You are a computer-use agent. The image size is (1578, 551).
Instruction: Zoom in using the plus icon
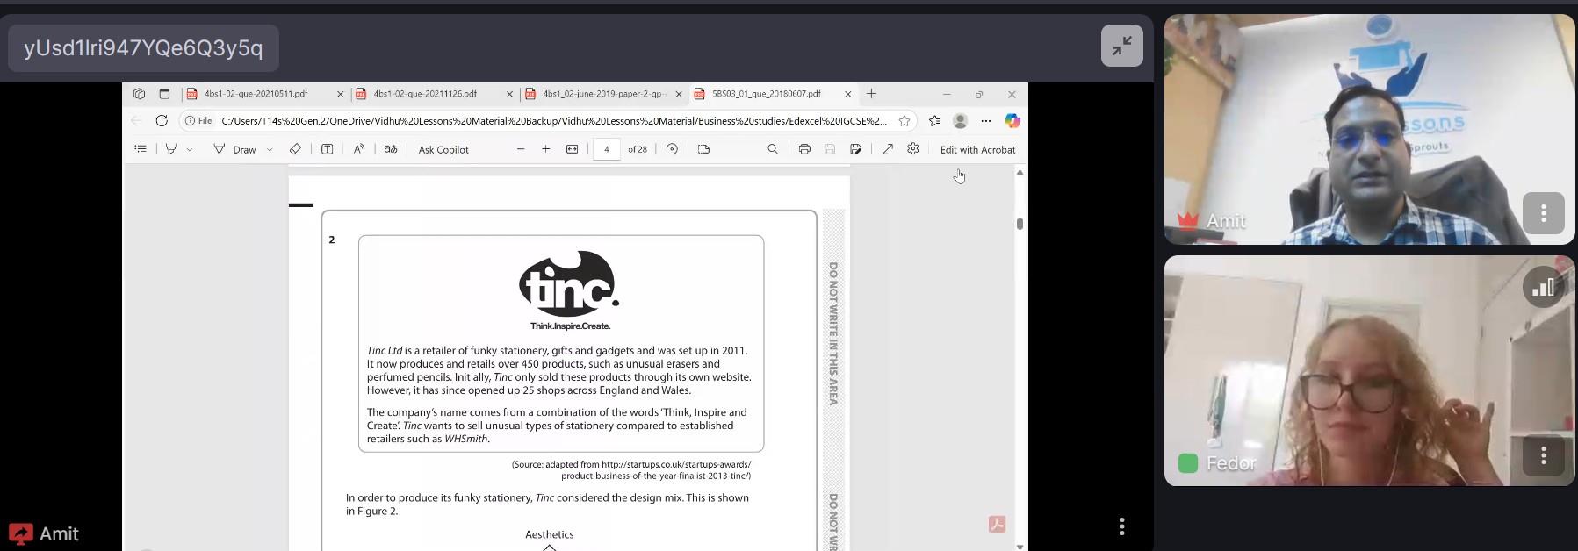(x=546, y=149)
